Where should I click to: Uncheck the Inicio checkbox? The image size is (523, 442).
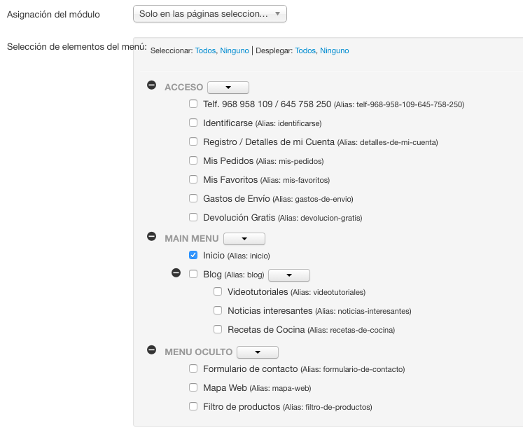(193, 255)
